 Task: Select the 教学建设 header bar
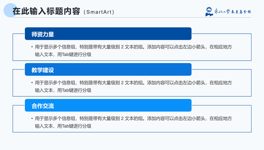point(108,69)
